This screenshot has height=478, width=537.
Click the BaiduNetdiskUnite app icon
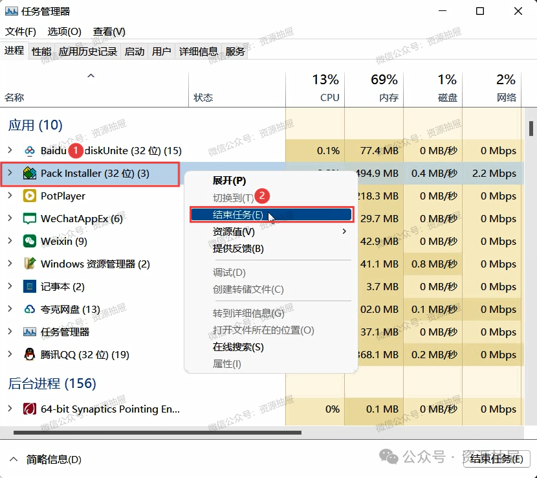click(30, 150)
